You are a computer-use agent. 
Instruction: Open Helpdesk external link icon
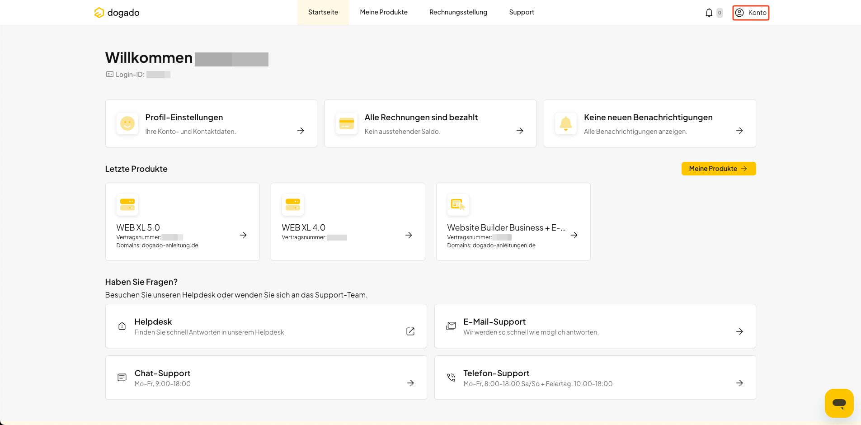click(x=410, y=331)
